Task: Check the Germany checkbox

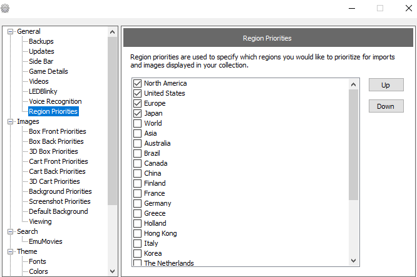Action: 137,203
